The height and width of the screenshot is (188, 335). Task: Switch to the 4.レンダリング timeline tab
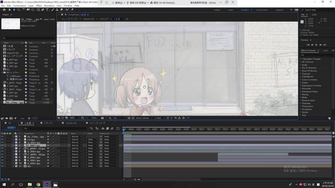point(97,123)
